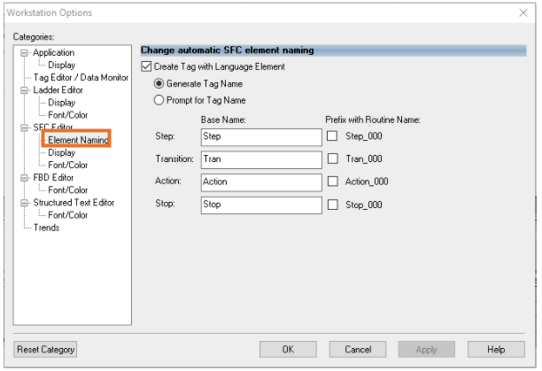Check the Tran_000 prefix checkbox
The image size is (542, 371).
(332, 159)
